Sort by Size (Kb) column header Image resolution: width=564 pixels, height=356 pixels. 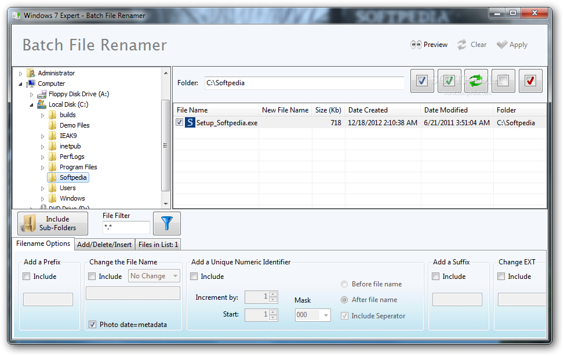(x=328, y=110)
